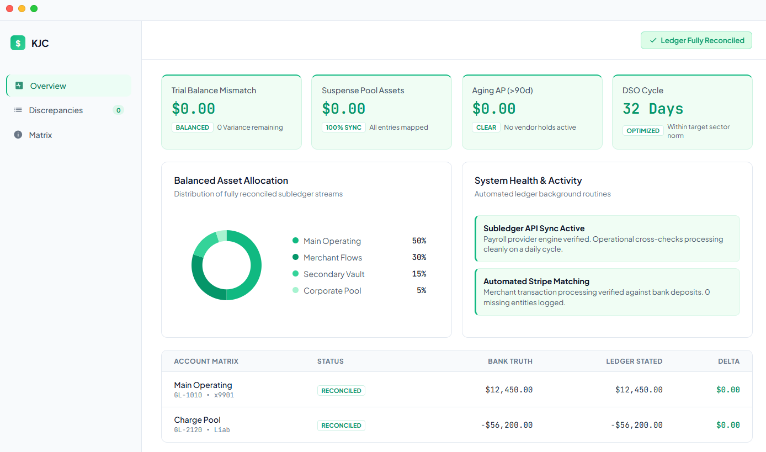Click the Corporate Pool legend color dot
766x452 pixels.
tap(295, 290)
